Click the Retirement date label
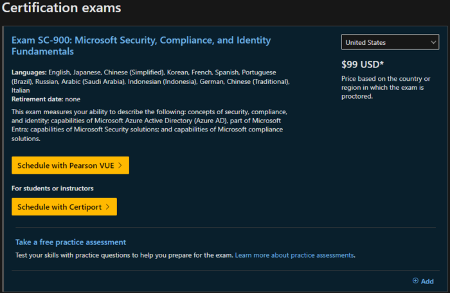450x293 pixels. (x=37, y=99)
